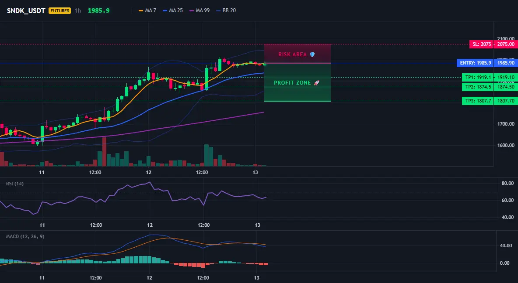Click the green 1985.9 price value
518x283 pixels.
99,10
